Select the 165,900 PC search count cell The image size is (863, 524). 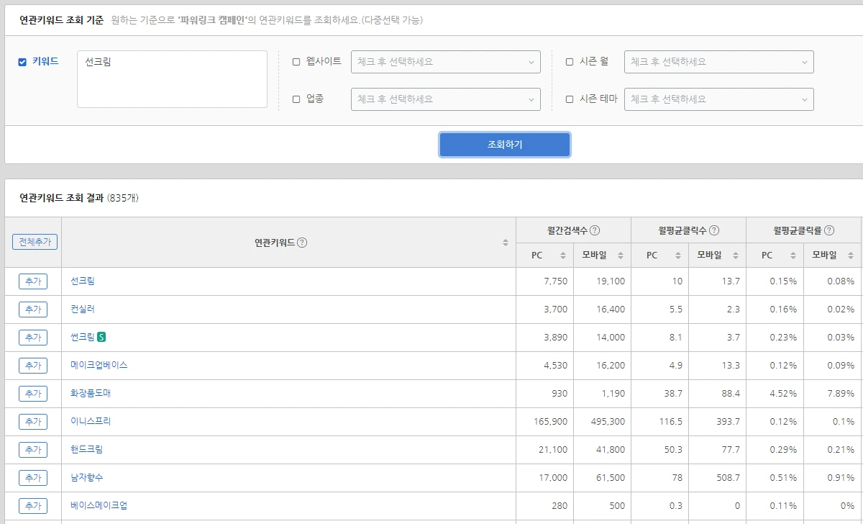(545, 422)
